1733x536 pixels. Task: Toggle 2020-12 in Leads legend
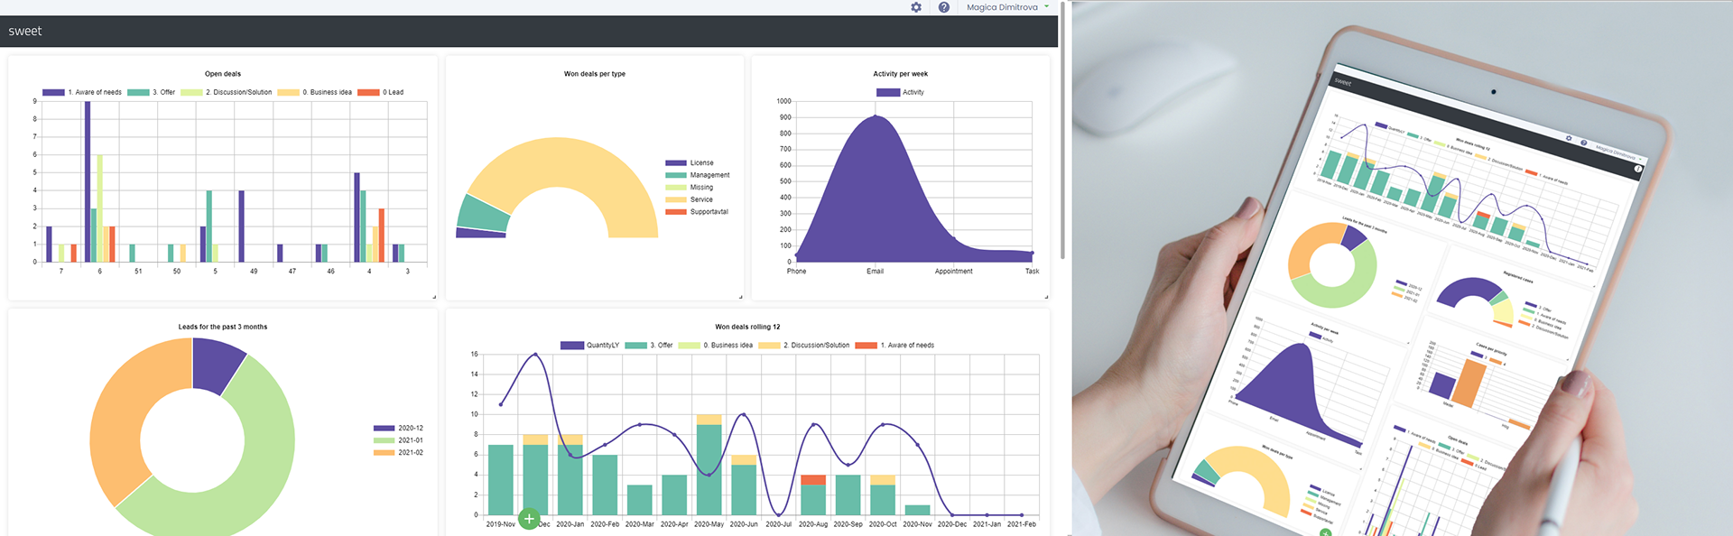(398, 428)
